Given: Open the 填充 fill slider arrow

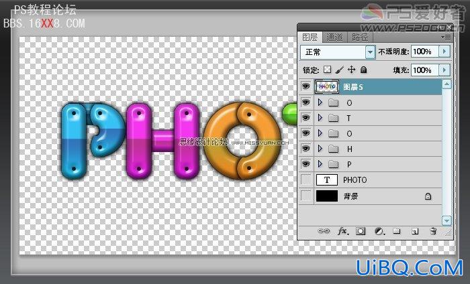Looking at the screenshot, I should [x=444, y=70].
